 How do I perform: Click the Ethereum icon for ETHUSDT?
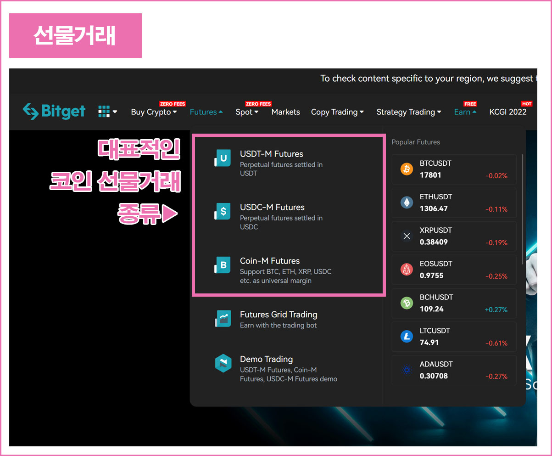click(407, 203)
